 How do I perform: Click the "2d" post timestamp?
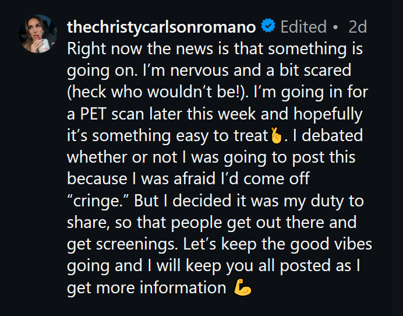coord(358,27)
